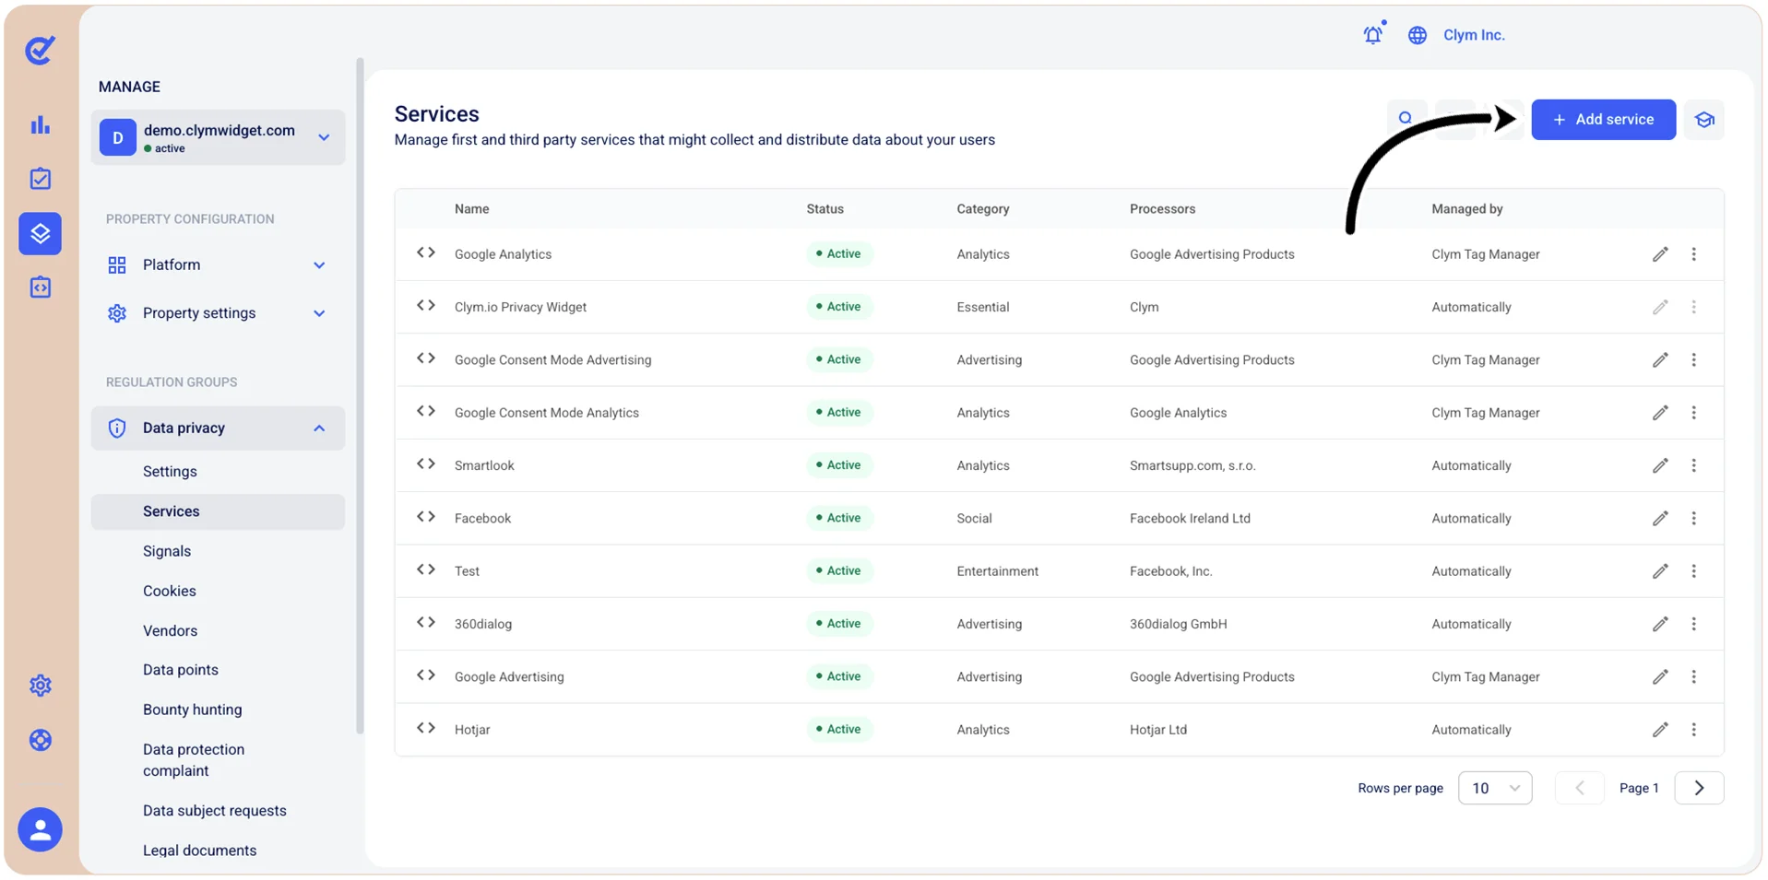Click the sidebar vertical scrollbar
1768x880 pixels.
pos(360,396)
